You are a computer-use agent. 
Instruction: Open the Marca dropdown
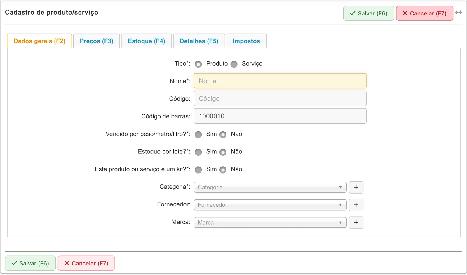pos(270,223)
